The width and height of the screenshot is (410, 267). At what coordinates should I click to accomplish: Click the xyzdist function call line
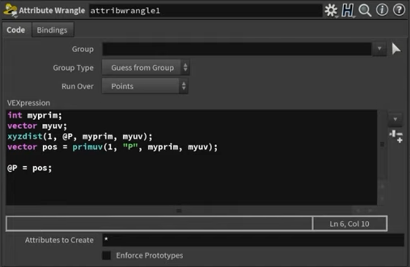click(x=79, y=137)
